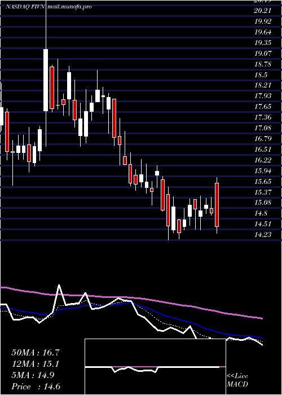The width and height of the screenshot is (282, 395).
Task: Select the 19.07 price axis label
Action: pos(263,54)
